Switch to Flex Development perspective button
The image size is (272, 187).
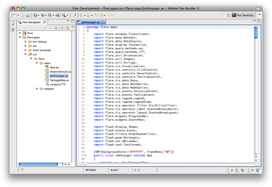click(244, 15)
